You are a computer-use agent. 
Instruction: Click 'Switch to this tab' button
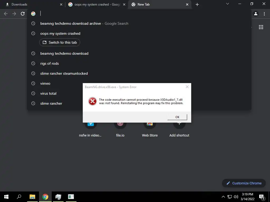tap(60, 42)
